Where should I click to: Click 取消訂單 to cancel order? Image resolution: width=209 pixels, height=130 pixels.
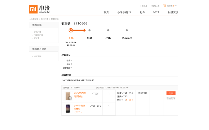pos(171,98)
